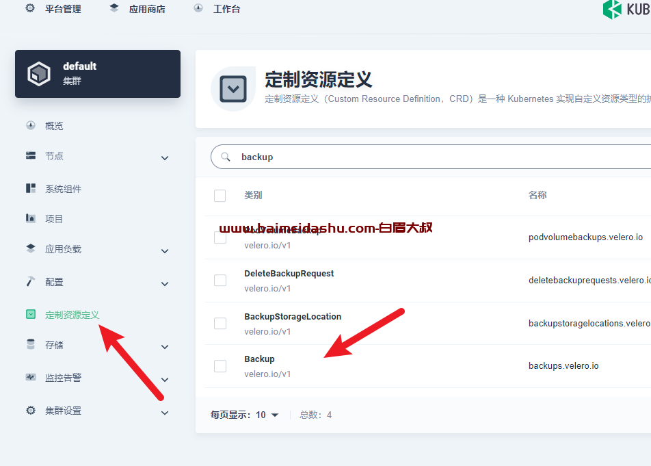
Task: Click the 应用商店 layers icon
Action: tap(114, 8)
